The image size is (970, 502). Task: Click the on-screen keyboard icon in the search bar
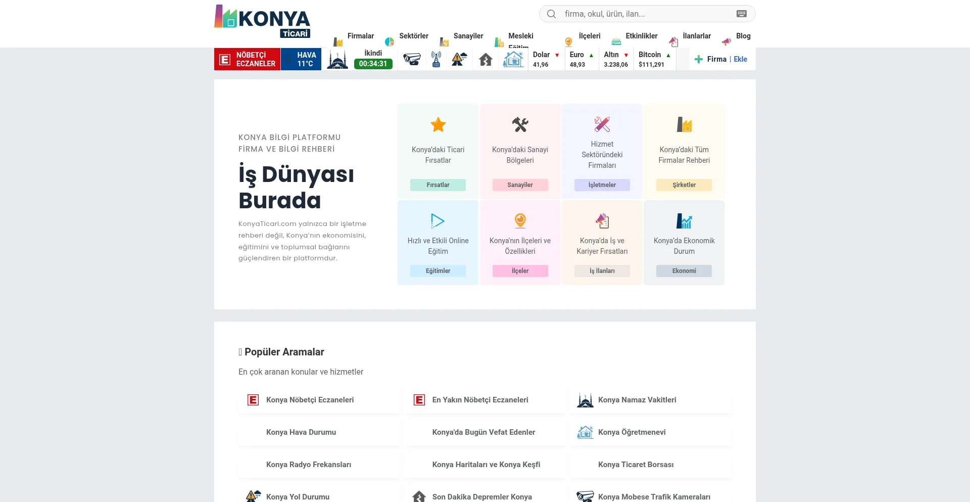pos(741,14)
